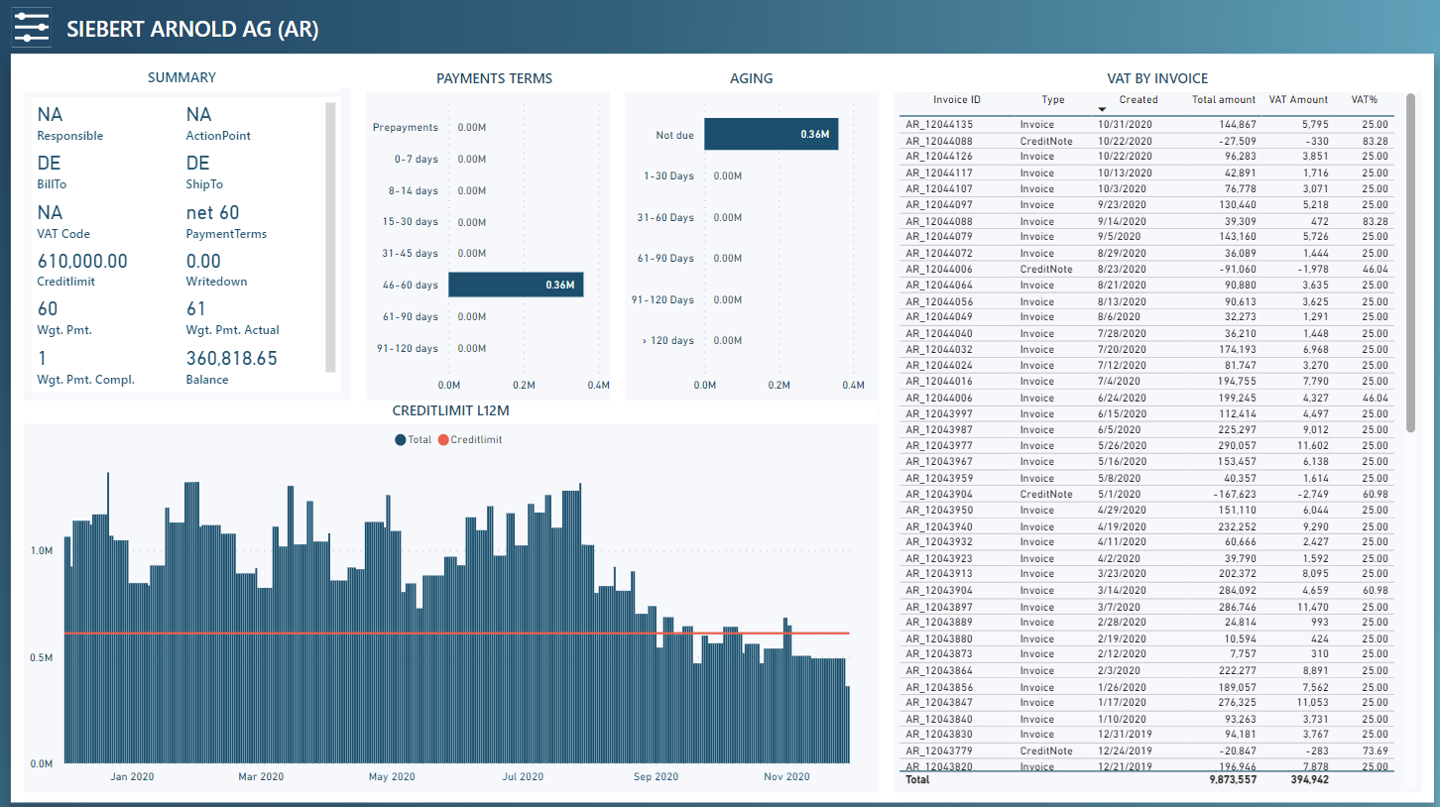Image resolution: width=1440 pixels, height=807 pixels.
Task: Select the net 60 PaymentTerms value
Action: point(212,213)
